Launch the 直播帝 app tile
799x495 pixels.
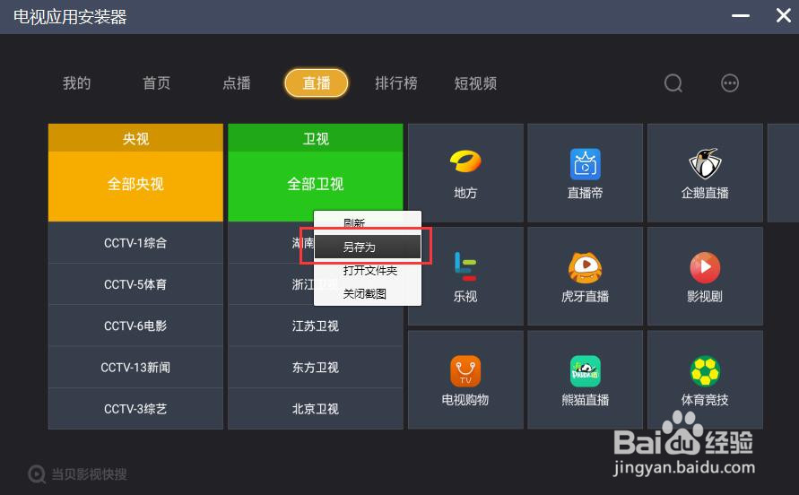(x=585, y=173)
